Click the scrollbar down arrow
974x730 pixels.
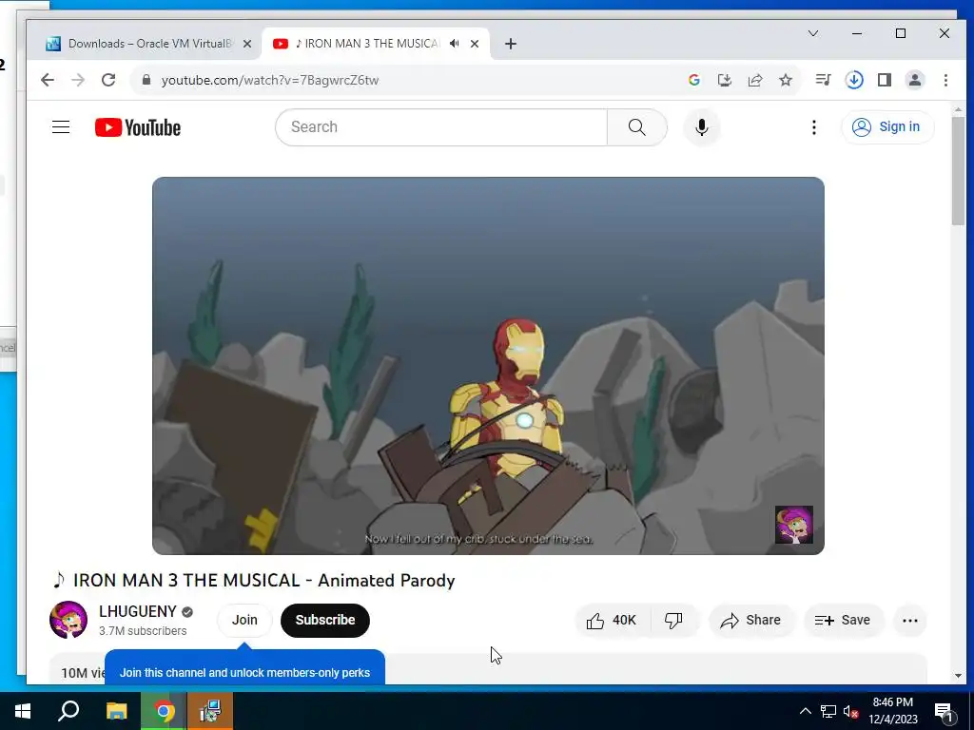[958, 676]
